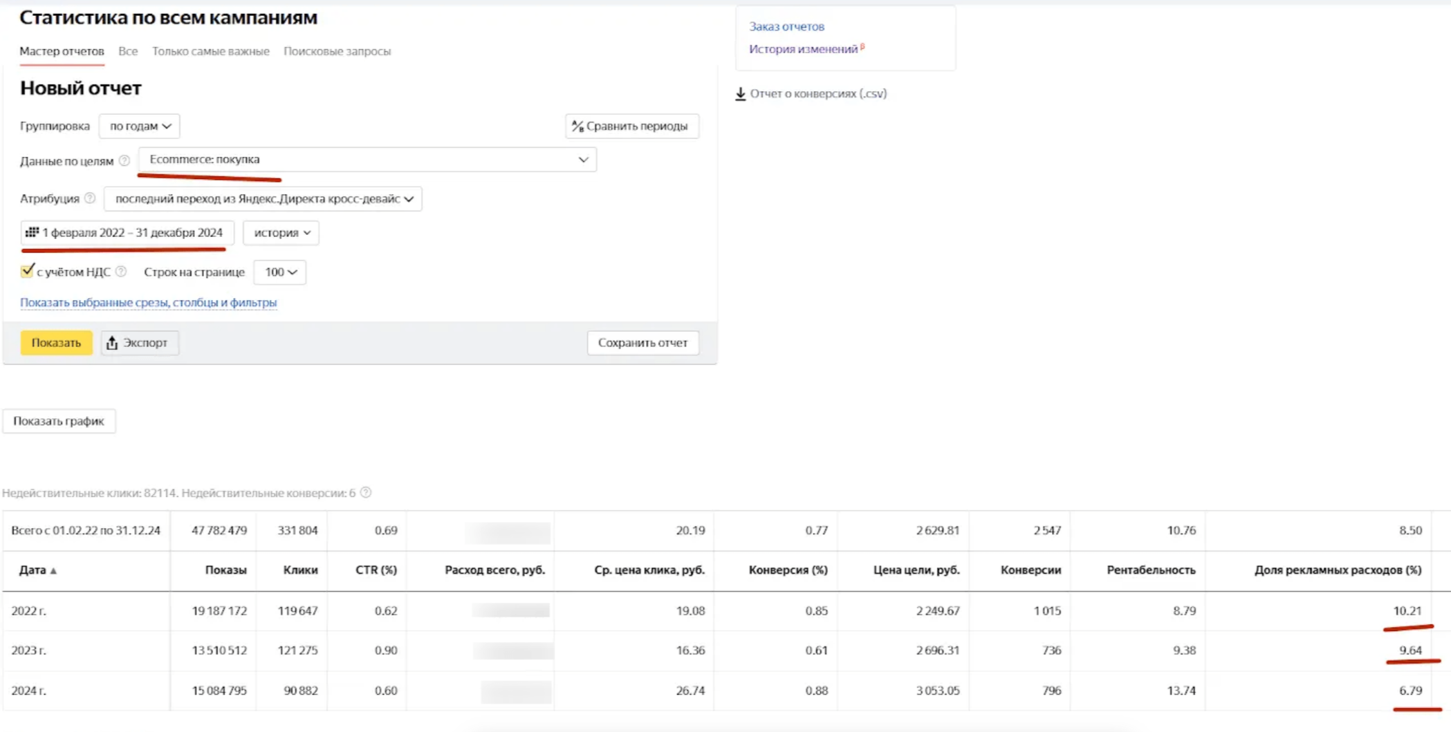Click the sort arrow next to Дата
Viewport: 1451px width, 732px height.
point(53,570)
